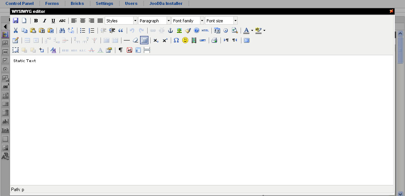Toggle visual control characters with the pilcrow
The image size is (405, 196).
[121, 50]
